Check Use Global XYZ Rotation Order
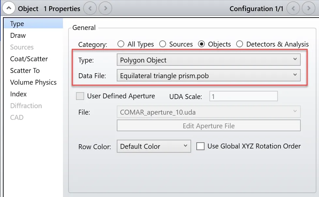The height and width of the screenshot is (197, 319). (x=200, y=146)
